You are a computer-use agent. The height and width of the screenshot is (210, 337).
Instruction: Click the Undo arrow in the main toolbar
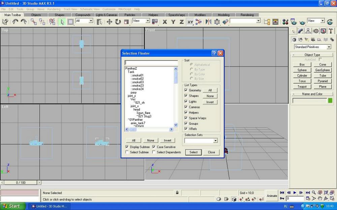coord(15,22)
